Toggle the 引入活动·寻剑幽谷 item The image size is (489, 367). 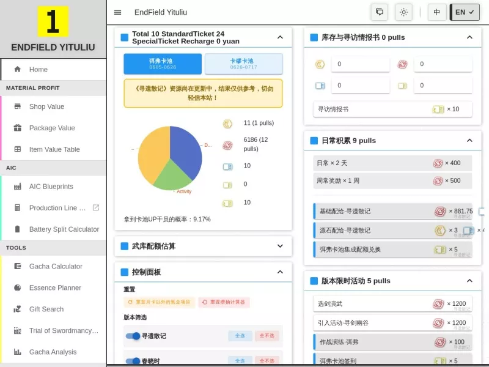[392, 323]
